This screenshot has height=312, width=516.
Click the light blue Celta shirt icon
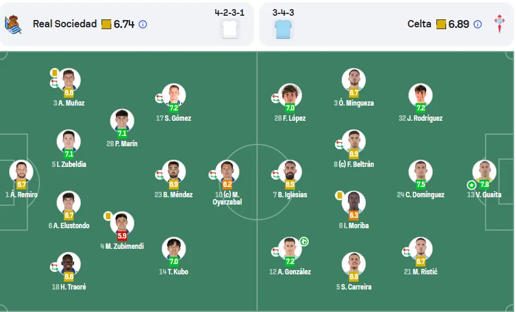click(283, 29)
